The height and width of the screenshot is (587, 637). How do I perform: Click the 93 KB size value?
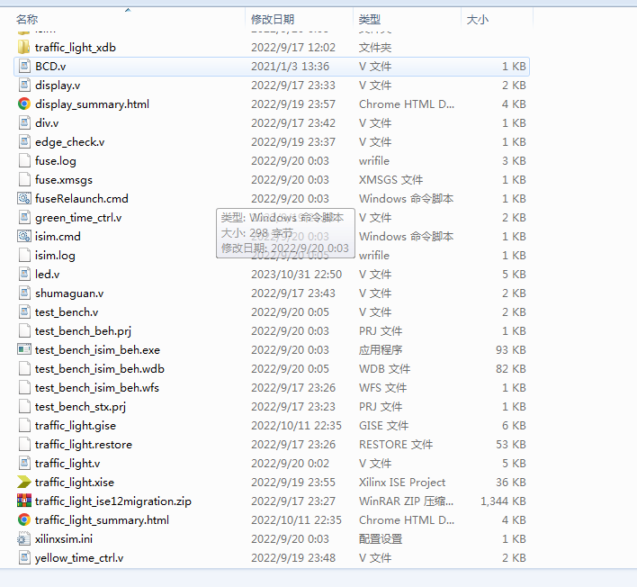(511, 349)
